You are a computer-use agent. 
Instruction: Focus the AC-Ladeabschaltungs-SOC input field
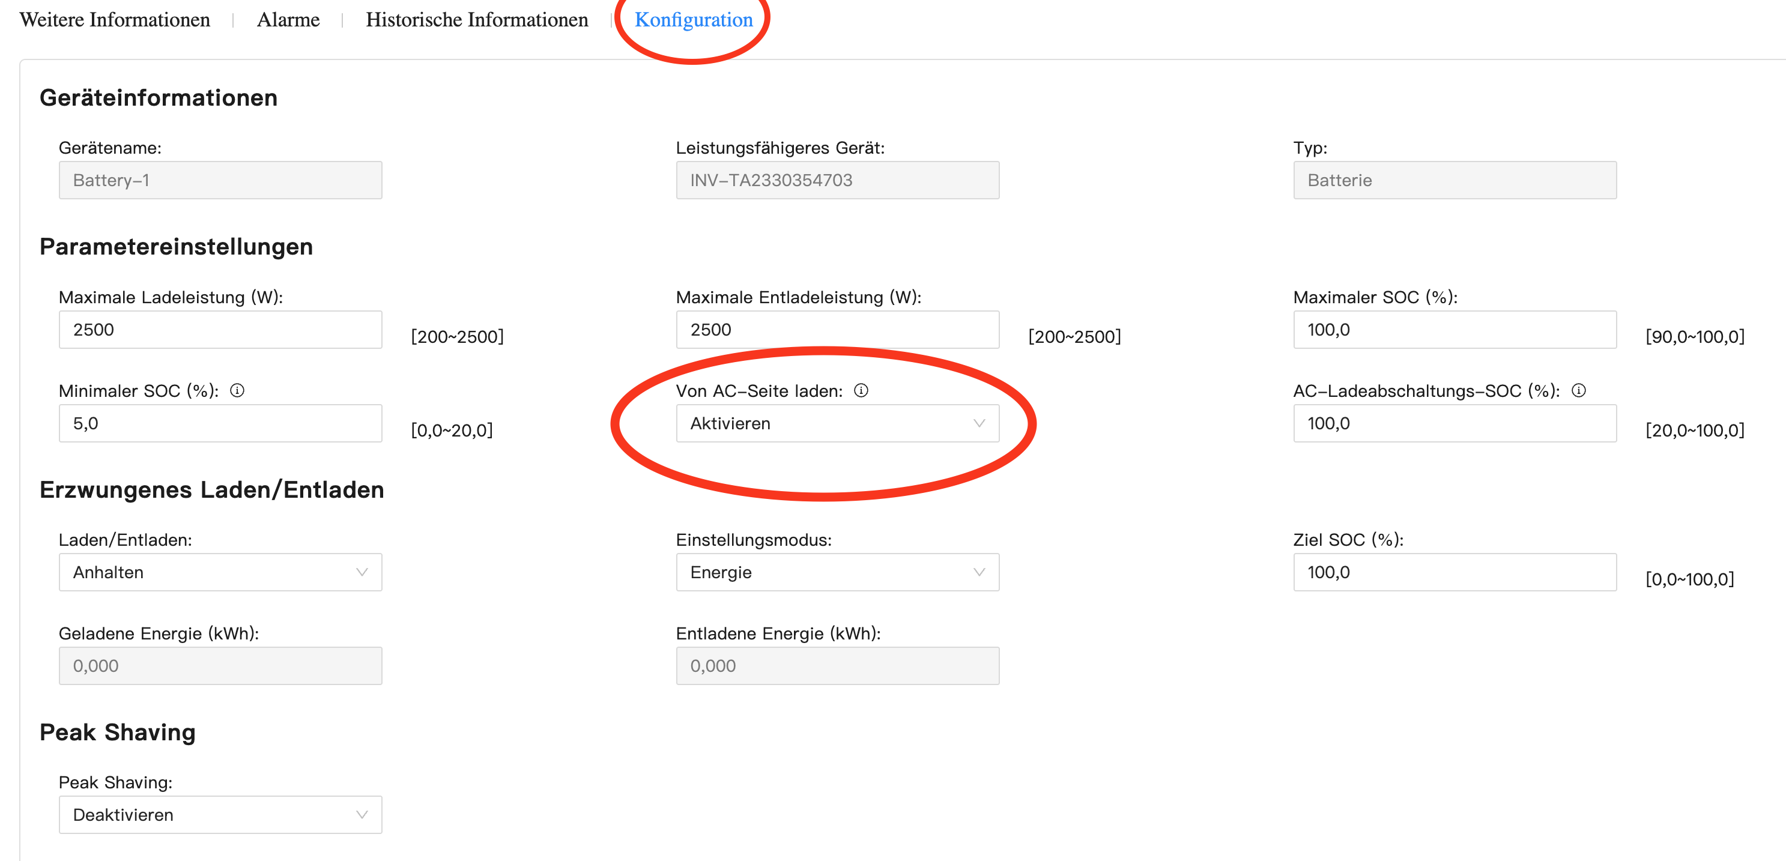pos(1455,423)
